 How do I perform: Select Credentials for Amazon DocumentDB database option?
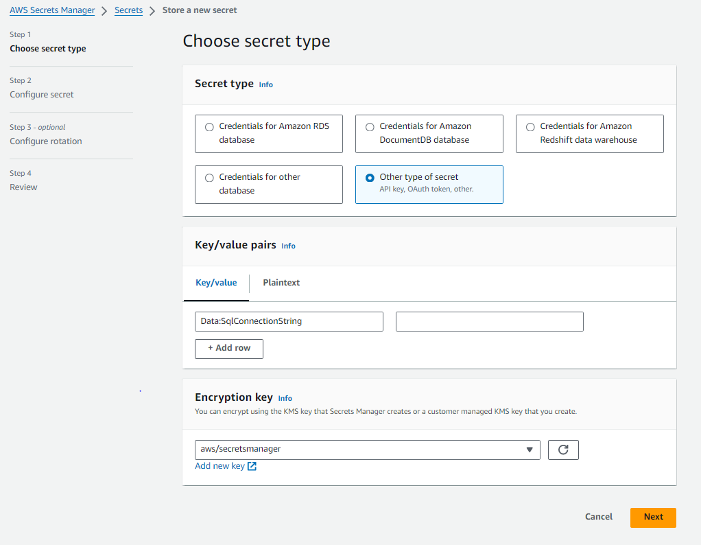pyautogui.click(x=370, y=127)
